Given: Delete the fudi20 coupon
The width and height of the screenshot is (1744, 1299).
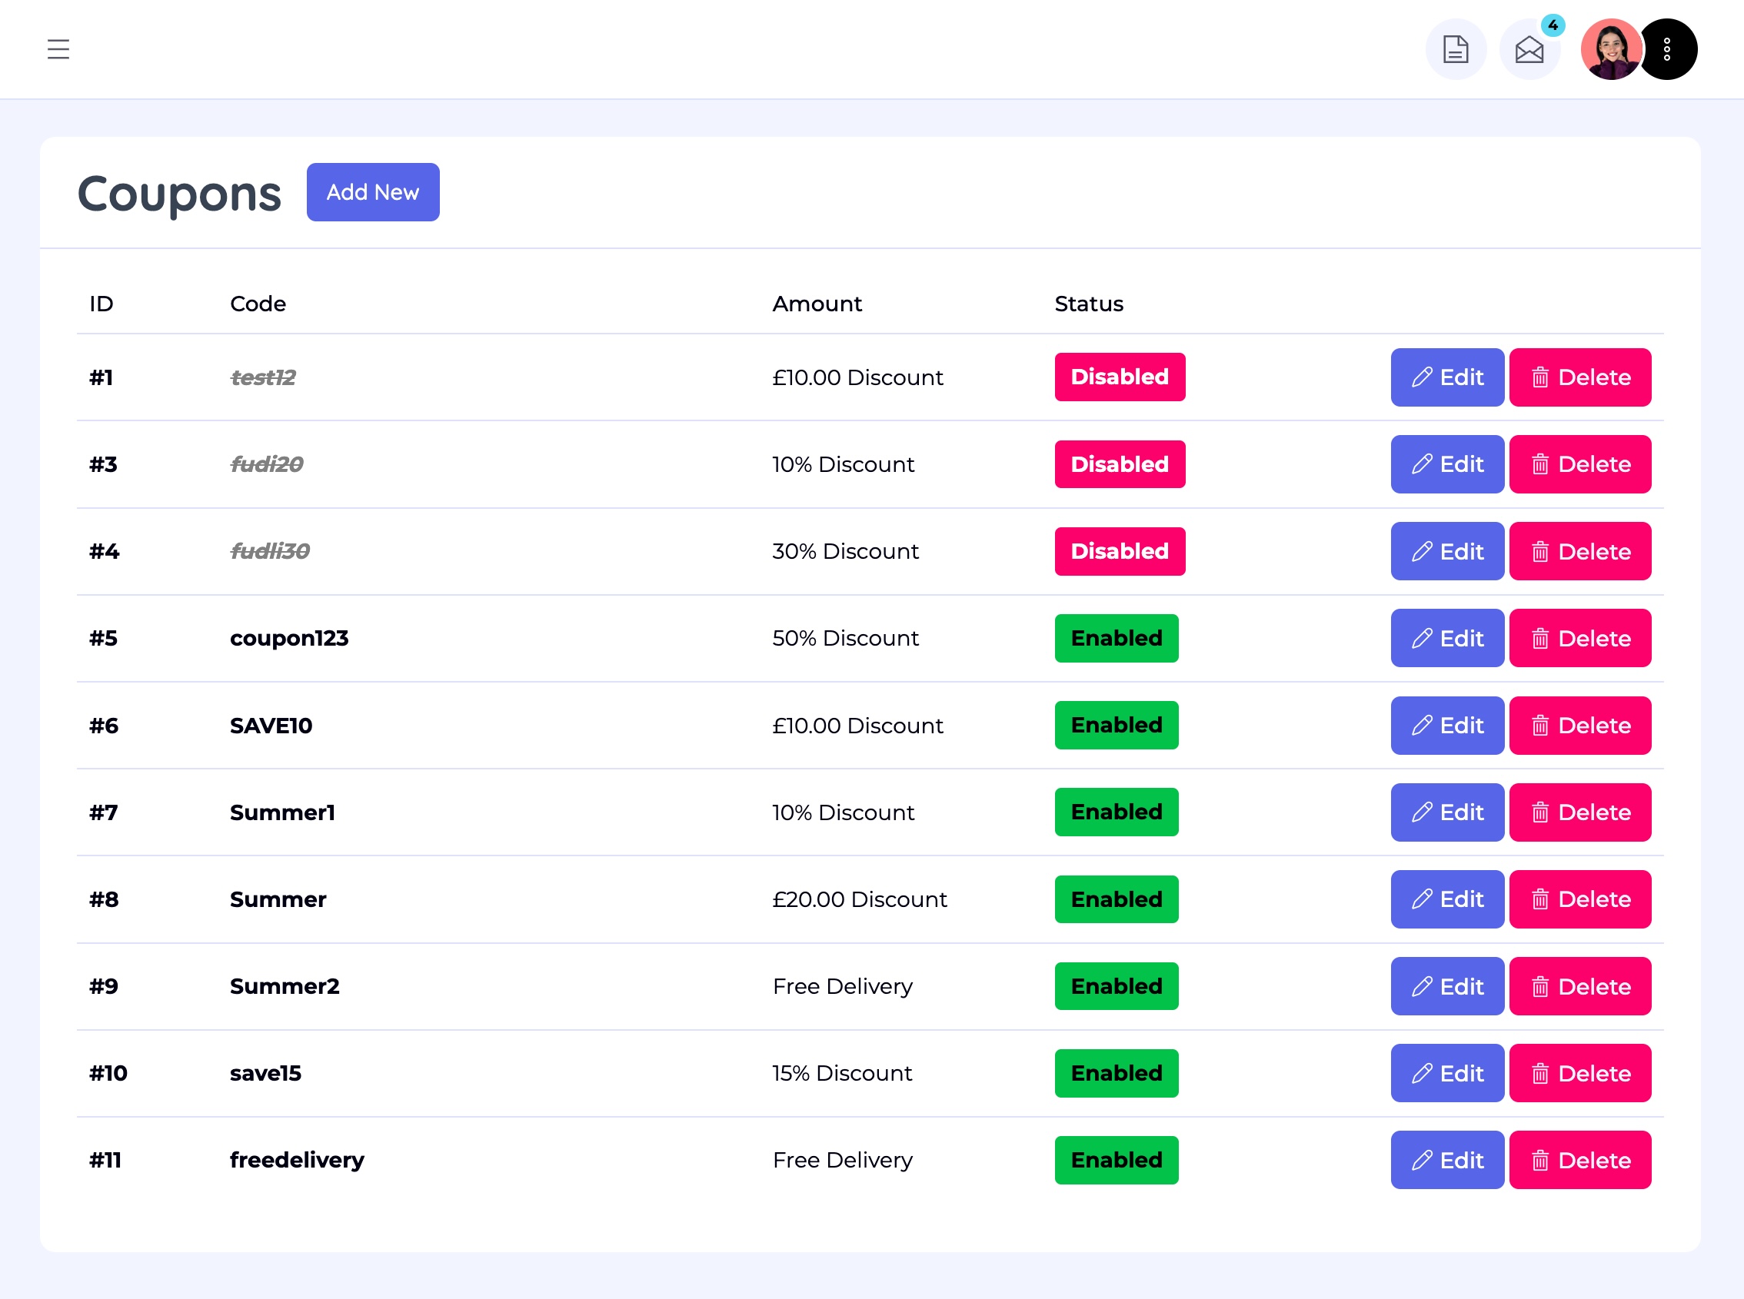Looking at the screenshot, I should pos(1579,464).
